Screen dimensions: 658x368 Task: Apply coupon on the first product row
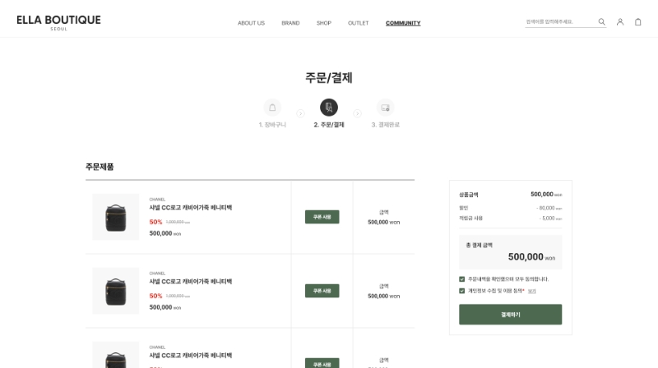[322, 217]
